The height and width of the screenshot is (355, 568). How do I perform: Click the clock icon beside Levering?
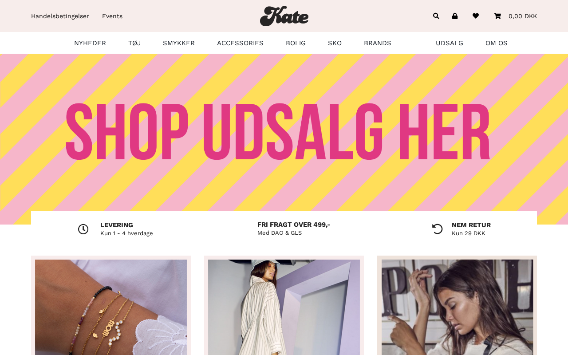coord(83,229)
